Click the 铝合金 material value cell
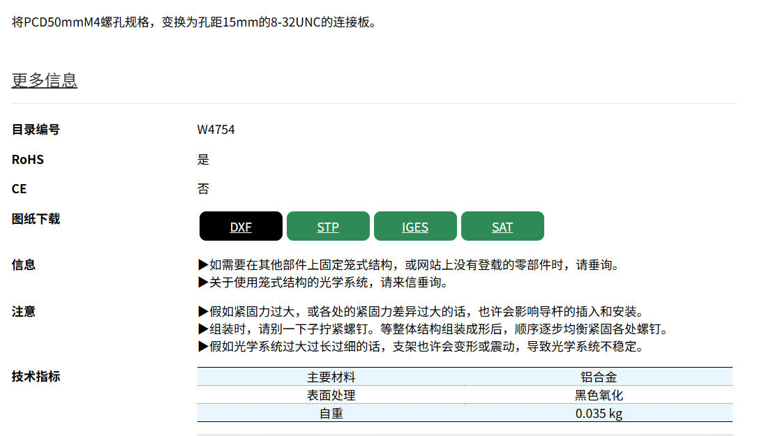 pos(599,377)
